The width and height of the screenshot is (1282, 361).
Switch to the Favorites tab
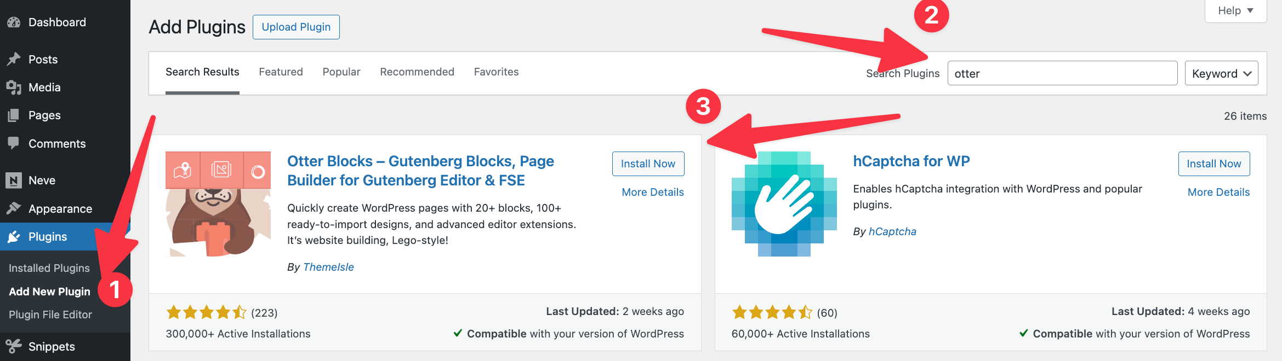tap(496, 72)
